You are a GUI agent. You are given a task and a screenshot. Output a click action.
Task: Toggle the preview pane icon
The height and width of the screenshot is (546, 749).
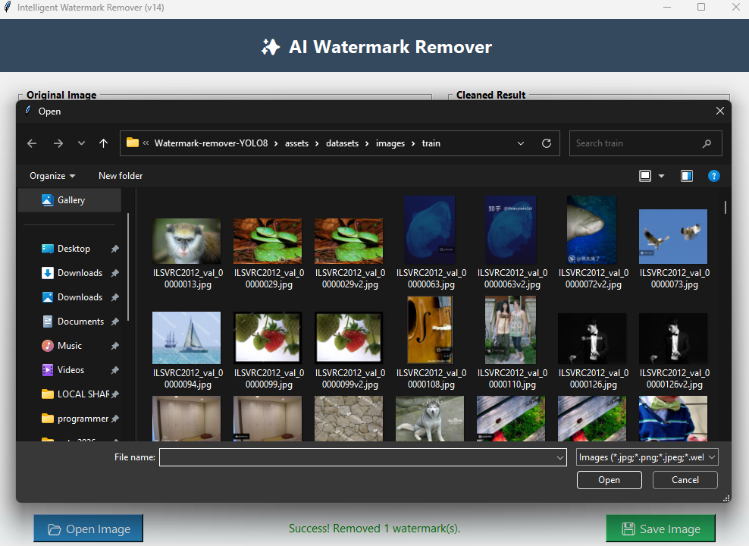point(687,176)
